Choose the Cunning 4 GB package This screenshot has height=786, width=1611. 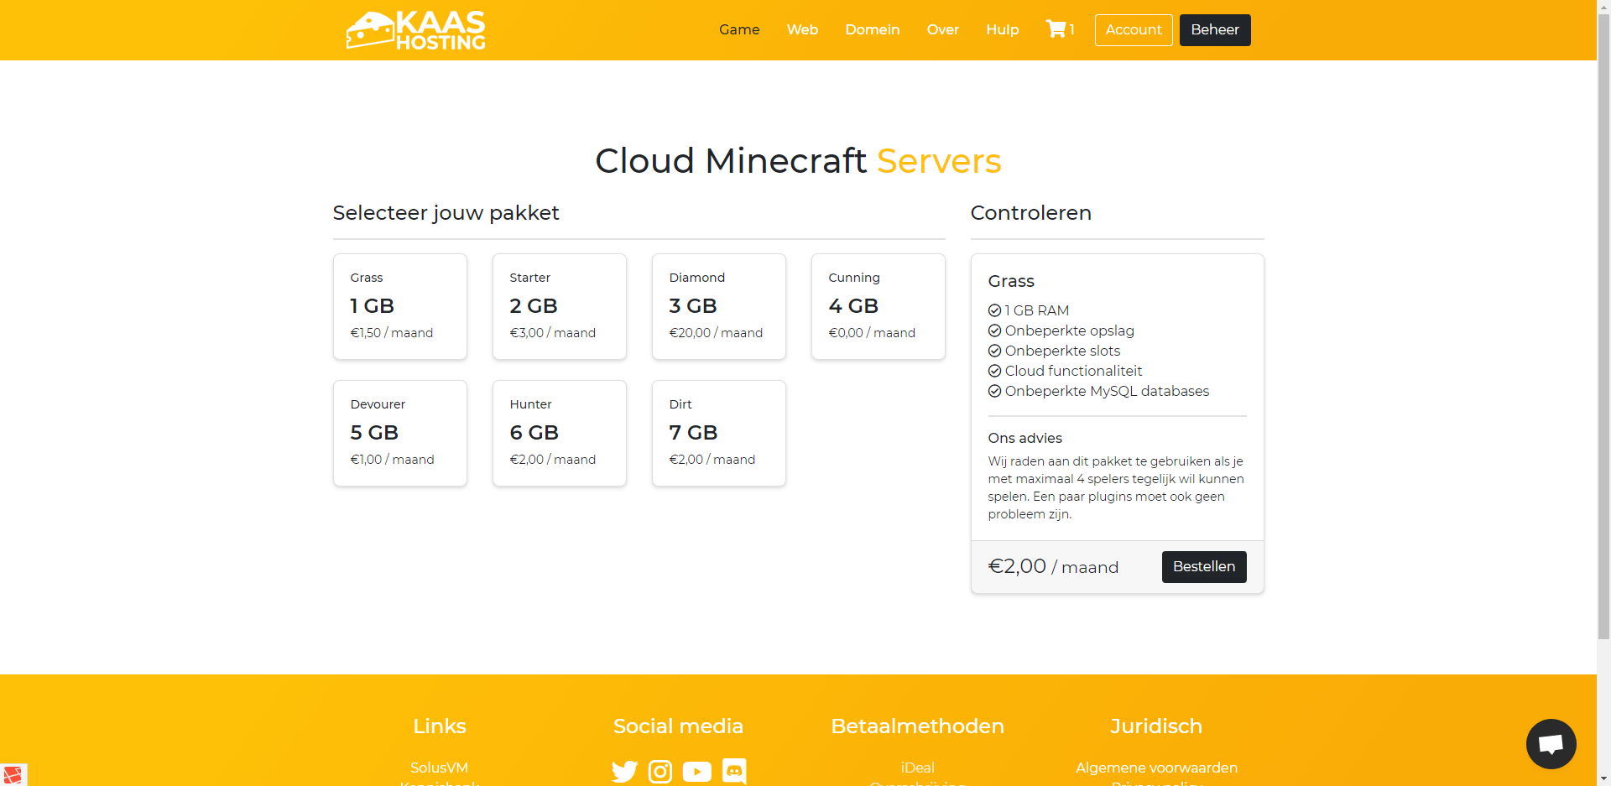click(878, 306)
